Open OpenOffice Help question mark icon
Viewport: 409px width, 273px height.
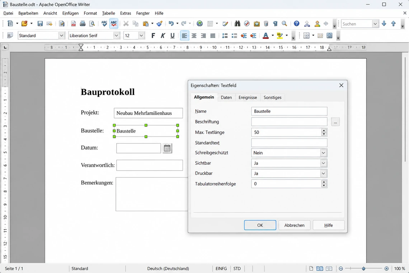coord(297,24)
